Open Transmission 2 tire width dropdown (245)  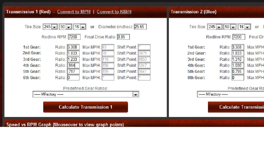[215, 27]
